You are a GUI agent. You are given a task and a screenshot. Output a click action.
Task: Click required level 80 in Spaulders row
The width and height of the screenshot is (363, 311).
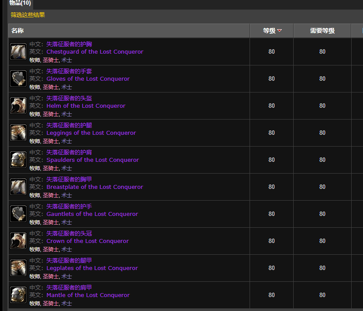(322, 160)
